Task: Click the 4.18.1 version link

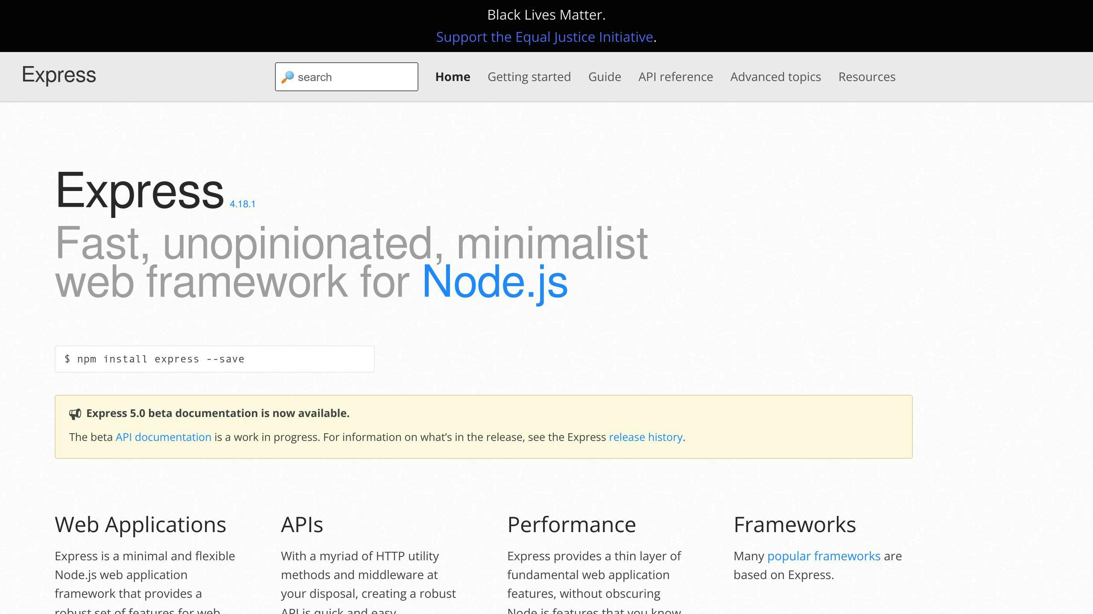Action: click(242, 204)
